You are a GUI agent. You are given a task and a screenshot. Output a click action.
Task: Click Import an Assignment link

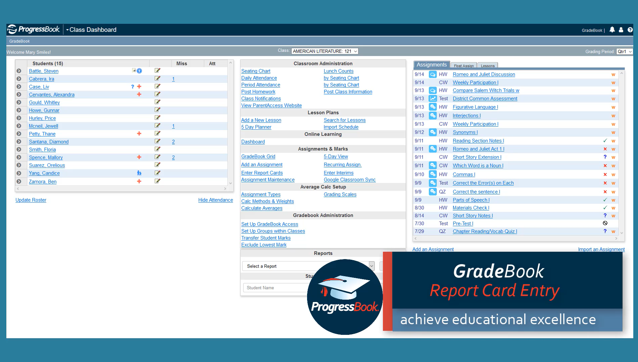(601, 249)
